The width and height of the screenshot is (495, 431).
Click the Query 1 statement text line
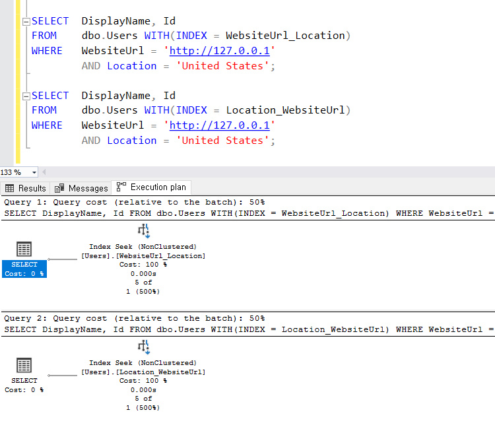249,213
